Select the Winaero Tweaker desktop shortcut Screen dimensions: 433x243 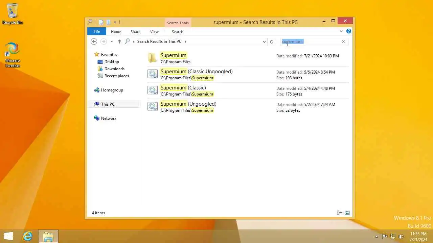13,55
